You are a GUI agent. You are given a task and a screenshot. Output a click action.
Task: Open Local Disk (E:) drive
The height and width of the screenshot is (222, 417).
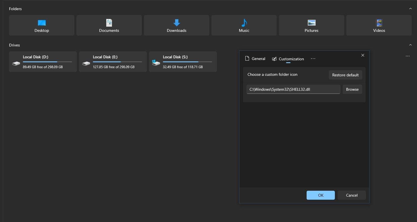click(113, 62)
